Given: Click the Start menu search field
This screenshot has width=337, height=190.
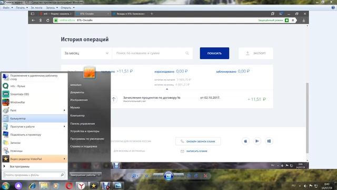Looking at the screenshot, I should tap(34, 175).
